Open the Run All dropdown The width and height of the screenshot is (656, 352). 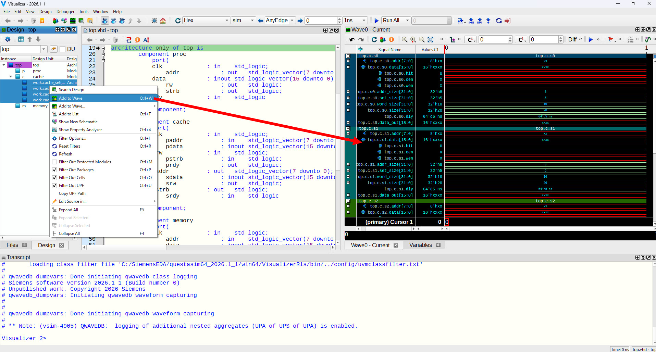coord(407,21)
